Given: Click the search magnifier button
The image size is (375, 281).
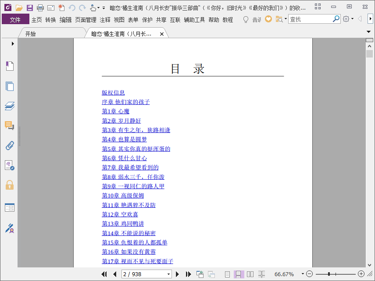Looking at the screenshot, I should [336, 19].
